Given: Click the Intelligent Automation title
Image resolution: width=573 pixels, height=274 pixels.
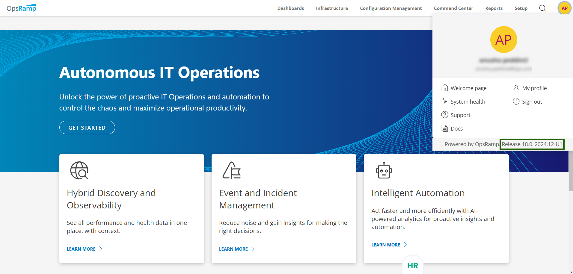Looking at the screenshot, I should click(x=418, y=193).
